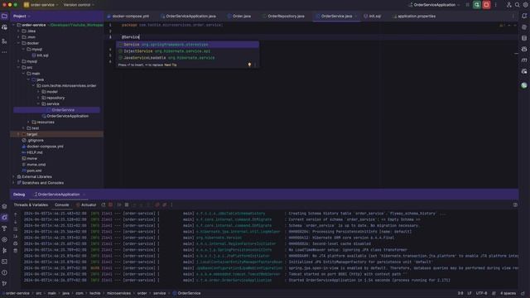Click the LF line separator in the status bar

point(470,293)
